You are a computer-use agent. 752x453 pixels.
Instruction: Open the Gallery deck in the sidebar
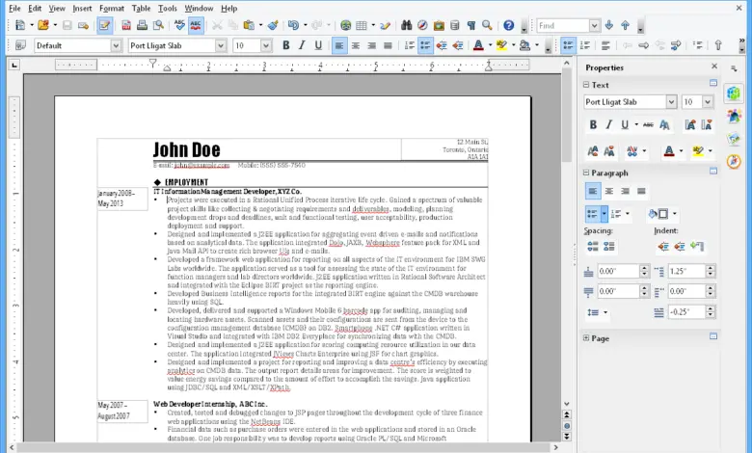pos(734,138)
